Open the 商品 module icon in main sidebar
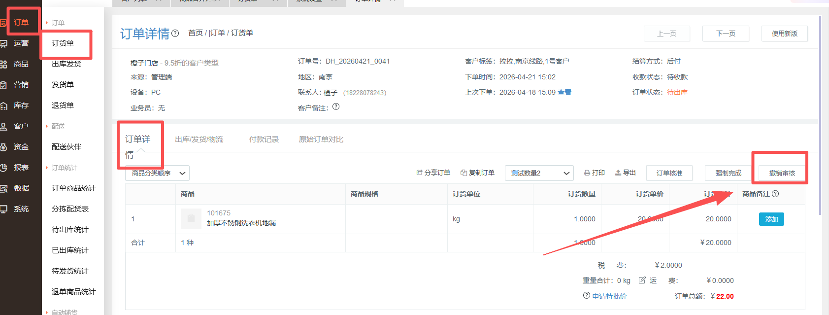The width and height of the screenshot is (829, 315). (3, 64)
